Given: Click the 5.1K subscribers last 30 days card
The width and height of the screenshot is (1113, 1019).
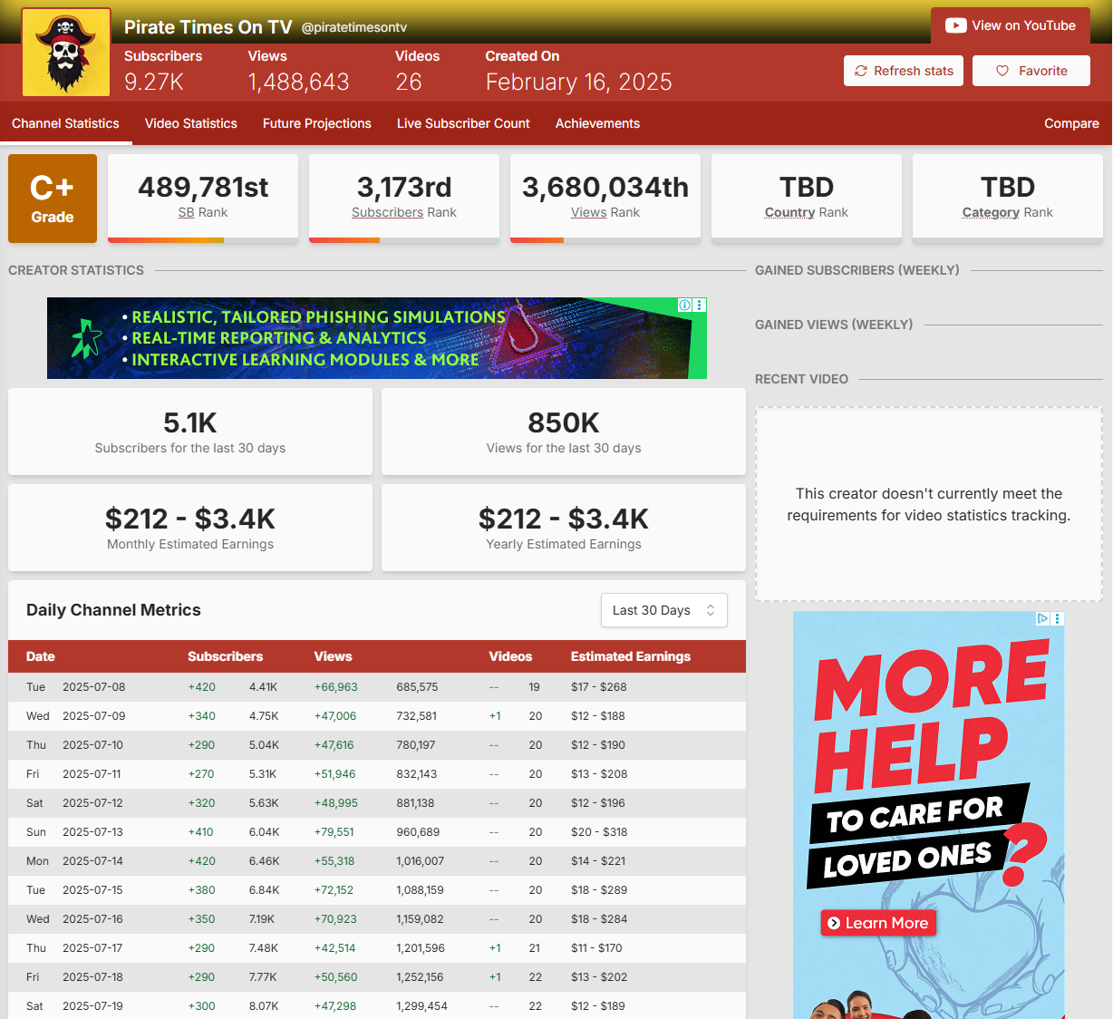Looking at the screenshot, I should [x=190, y=432].
